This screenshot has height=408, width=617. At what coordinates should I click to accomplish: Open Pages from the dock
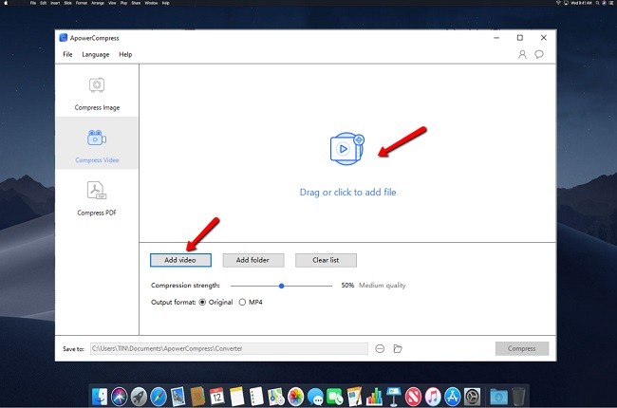[354, 397]
